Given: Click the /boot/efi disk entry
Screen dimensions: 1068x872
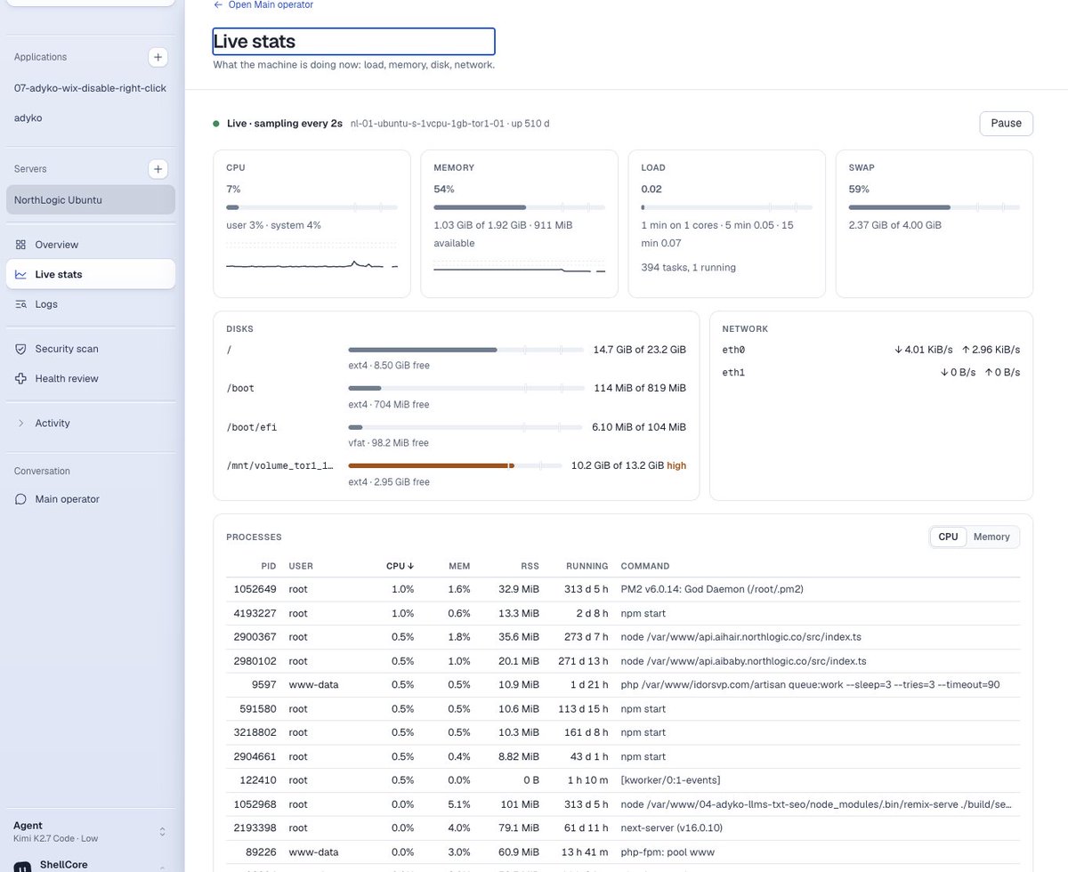Looking at the screenshot, I should [456, 434].
